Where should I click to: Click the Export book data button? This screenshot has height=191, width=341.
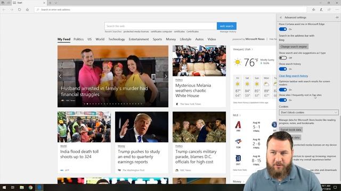coord(291,129)
